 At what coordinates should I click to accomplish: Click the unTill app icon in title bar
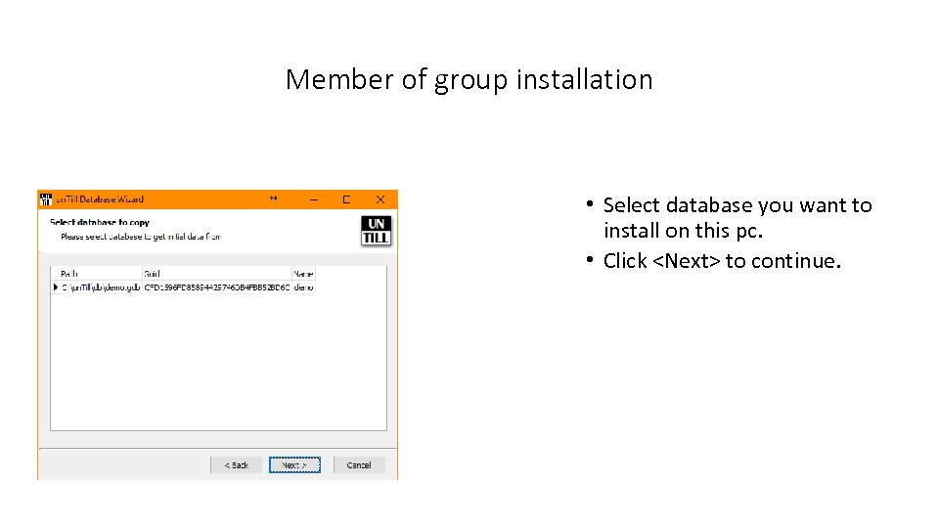[46, 199]
